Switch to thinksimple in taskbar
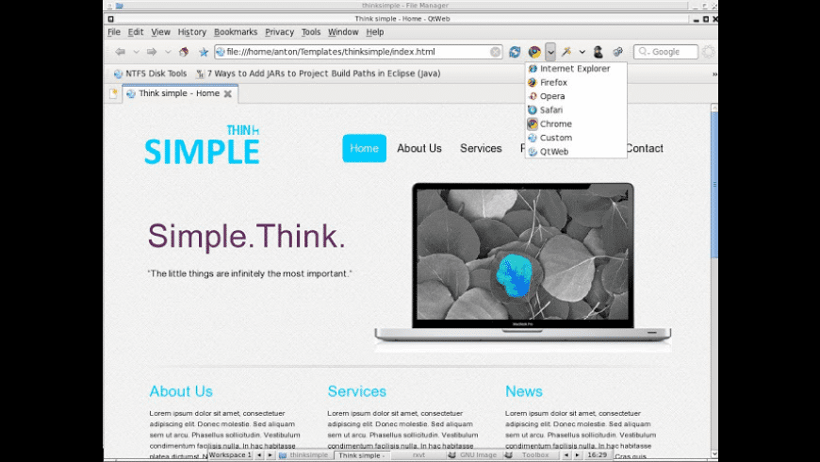 (x=304, y=455)
